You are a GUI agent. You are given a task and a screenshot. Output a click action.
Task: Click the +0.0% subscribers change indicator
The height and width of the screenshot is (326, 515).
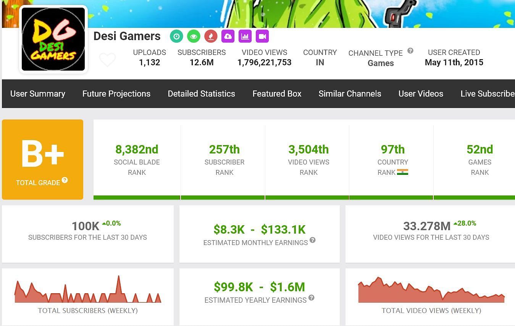(x=111, y=223)
